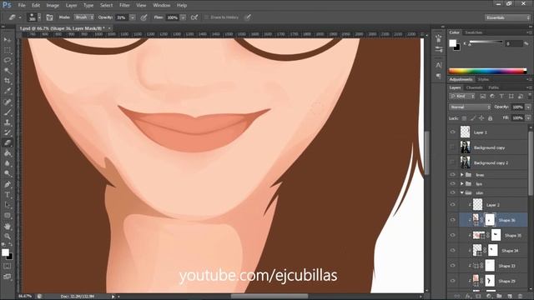Click the delete layer trash icon
The image size is (534, 300).
point(520,297)
